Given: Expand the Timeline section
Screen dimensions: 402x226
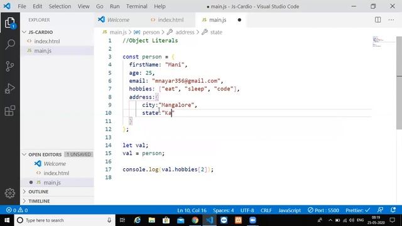Looking at the screenshot, I should point(39,201).
